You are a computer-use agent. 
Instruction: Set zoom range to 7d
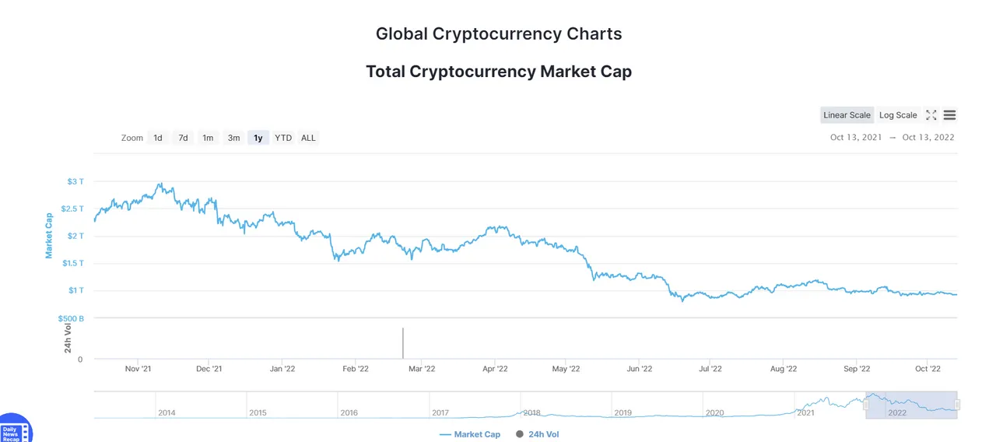[183, 138]
